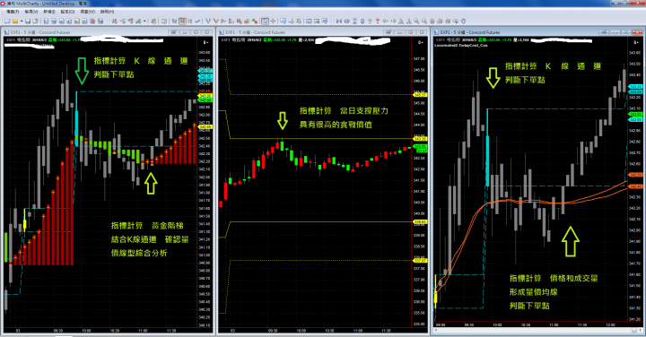Click the detach button on right chart title bar
The image size is (646, 337).
[x=604, y=32]
